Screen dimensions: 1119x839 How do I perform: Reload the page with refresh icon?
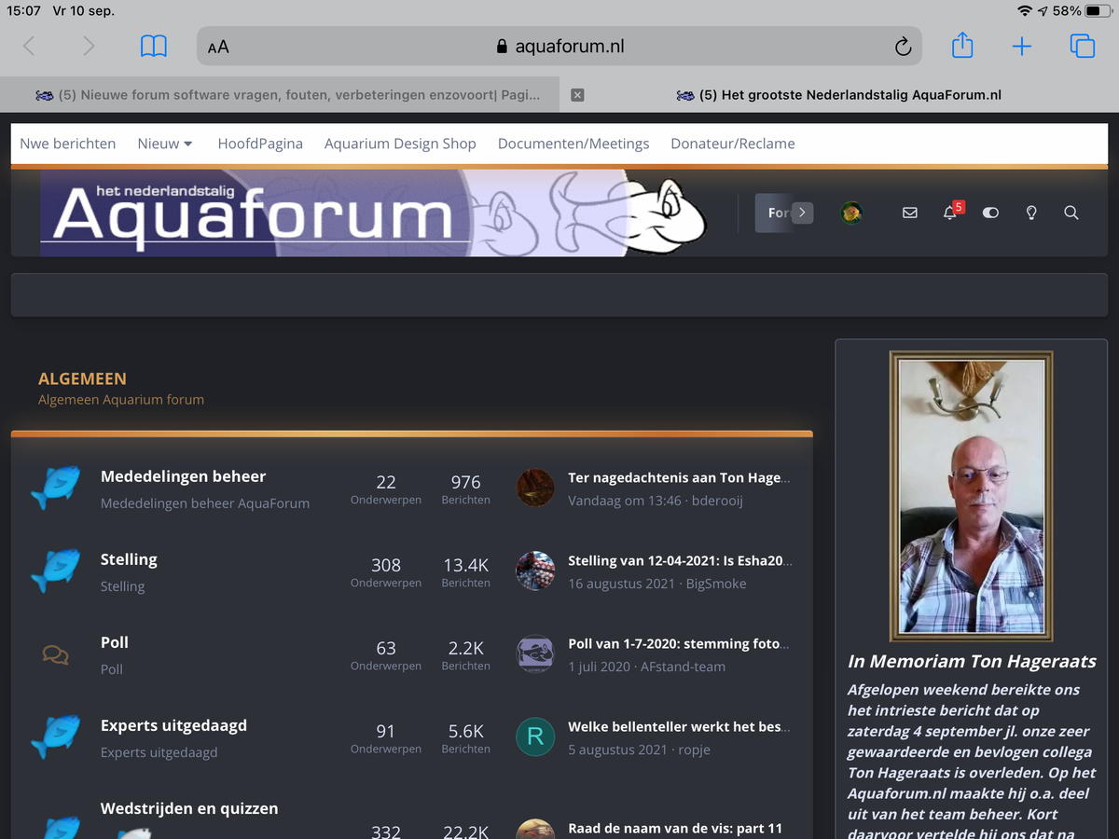click(902, 47)
